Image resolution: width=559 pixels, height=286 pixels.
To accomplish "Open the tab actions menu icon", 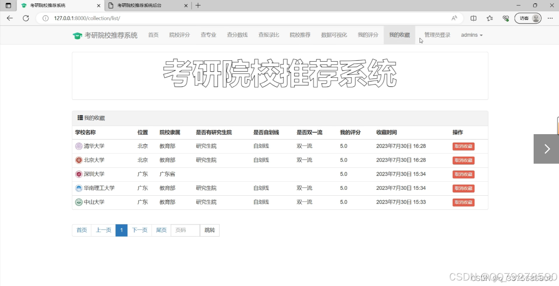I will (x=8, y=5).
